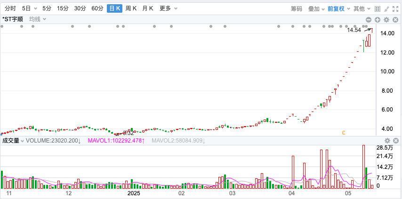Select the 5分 period tab
The height and width of the screenshot is (199, 402).
[47, 8]
